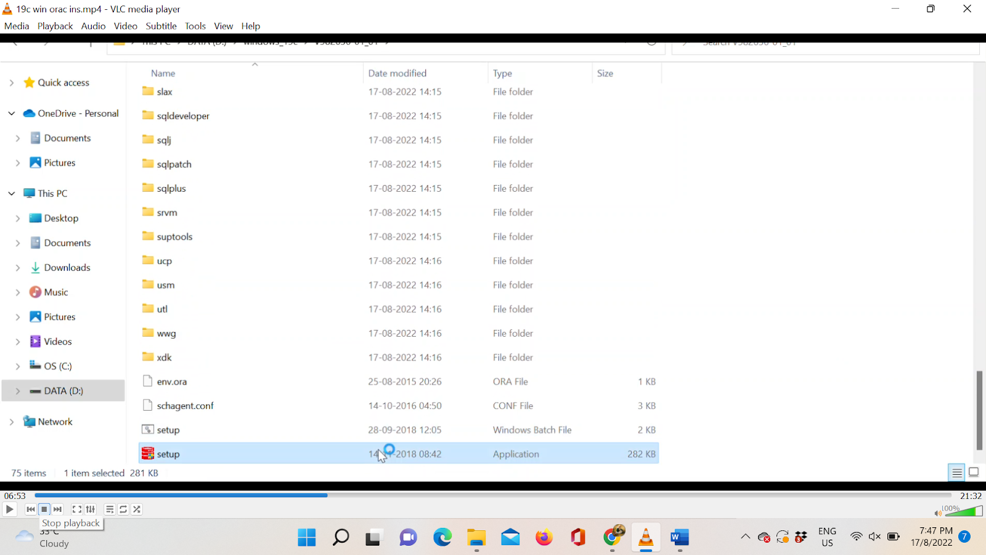Image resolution: width=986 pixels, height=555 pixels.
Task: Open the Media menu
Action: pyautogui.click(x=17, y=26)
